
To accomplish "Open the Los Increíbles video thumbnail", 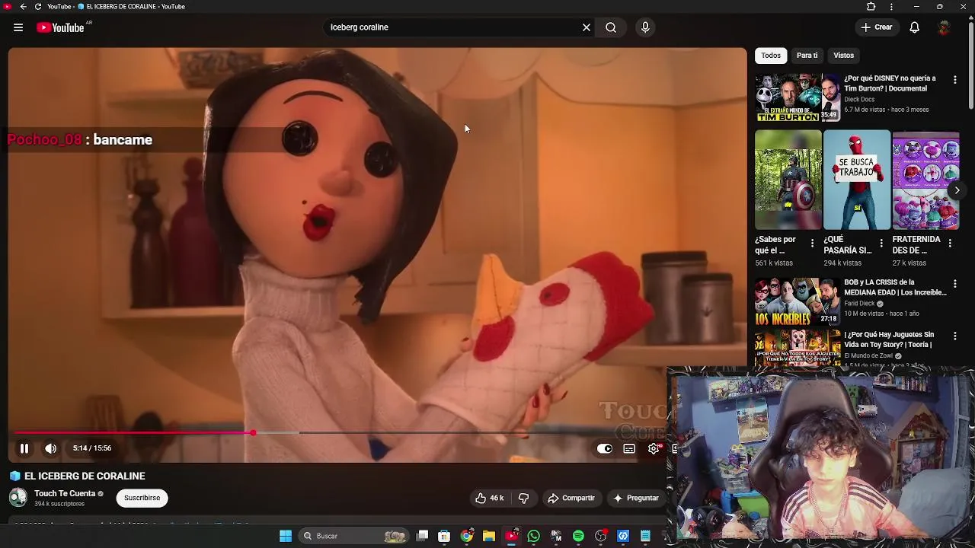I will pos(798,301).
